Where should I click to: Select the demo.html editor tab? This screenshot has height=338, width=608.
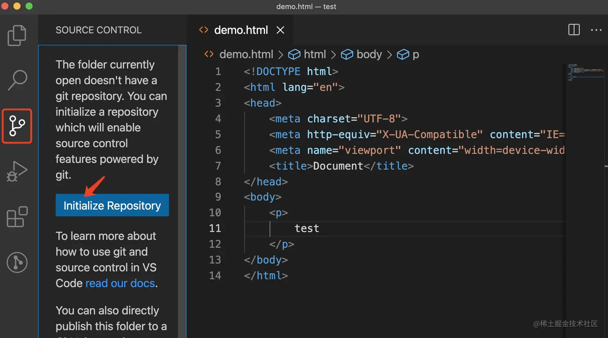pyautogui.click(x=241, y=30)
